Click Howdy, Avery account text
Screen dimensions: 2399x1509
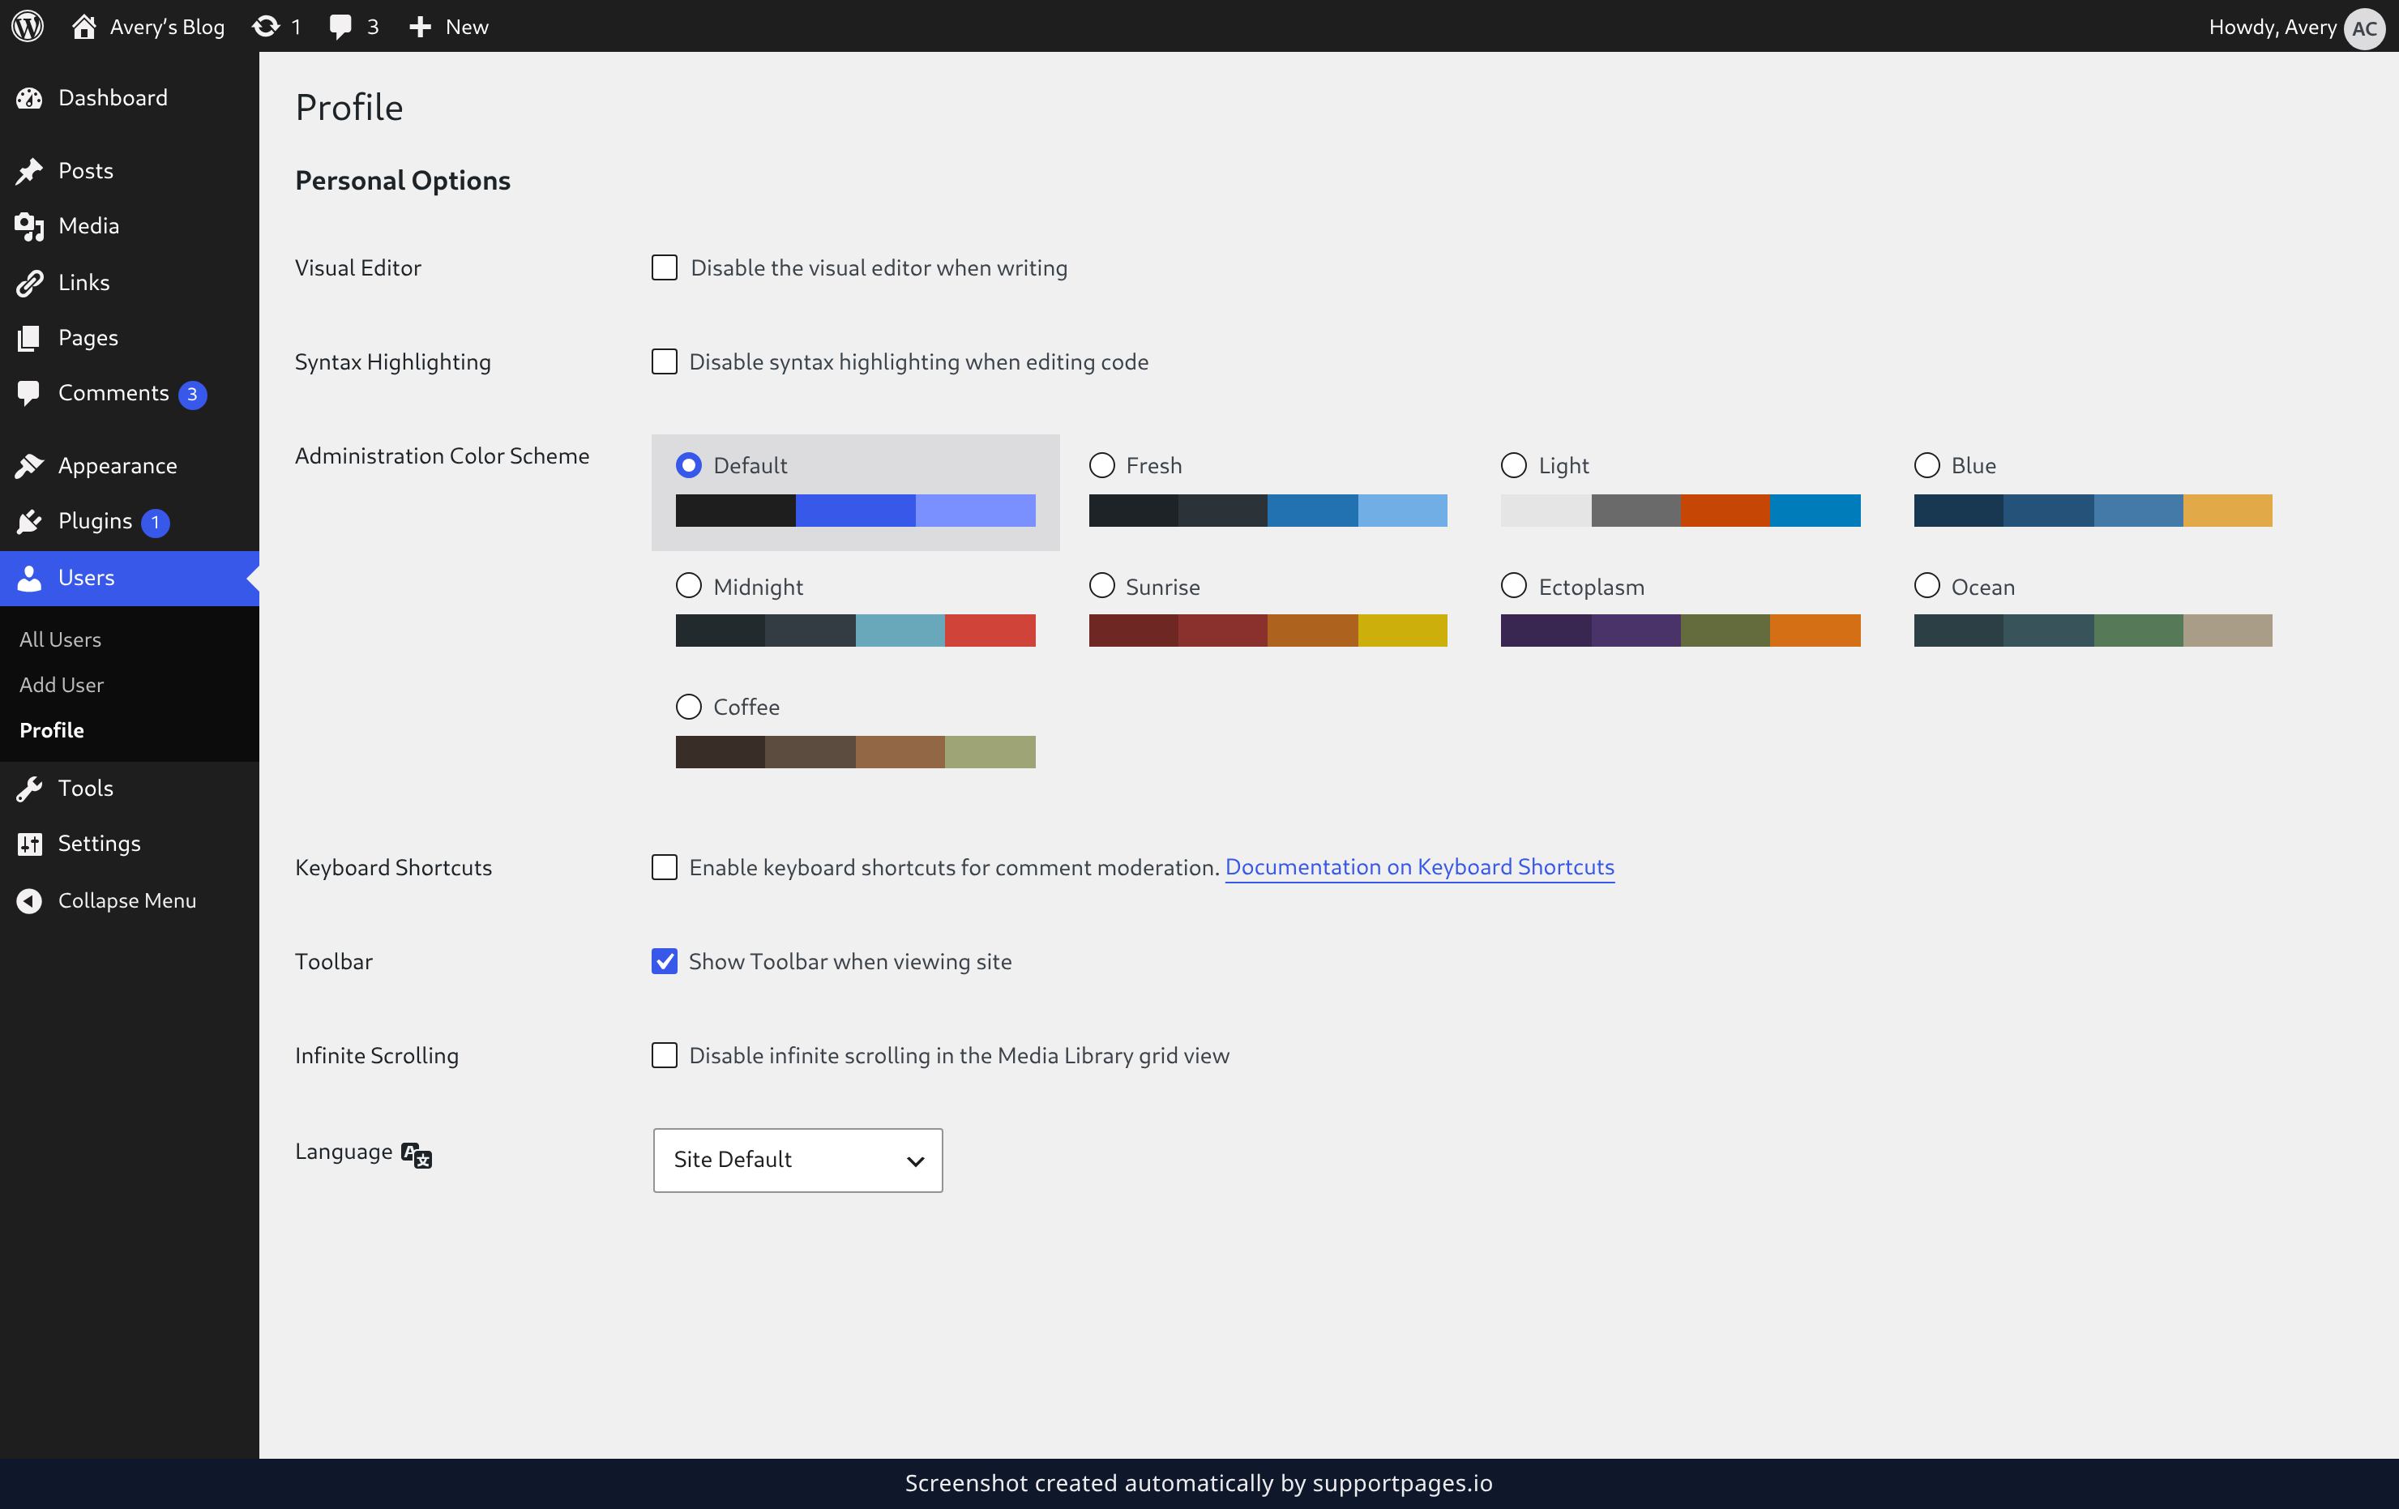point(2273,27)
